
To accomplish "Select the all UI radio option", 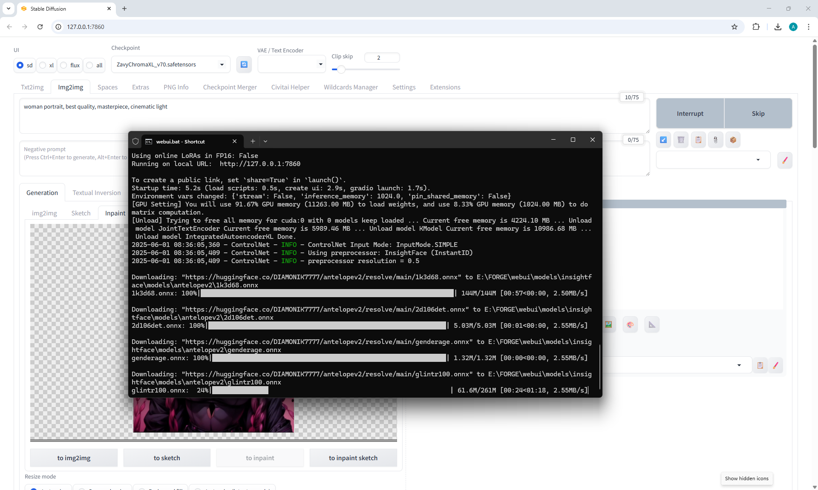I will (89, 65).
